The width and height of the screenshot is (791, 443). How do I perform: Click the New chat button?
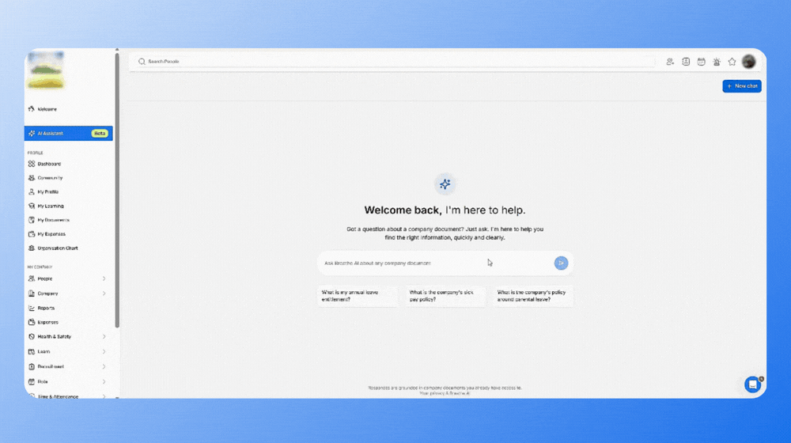[x=742, y=86]
